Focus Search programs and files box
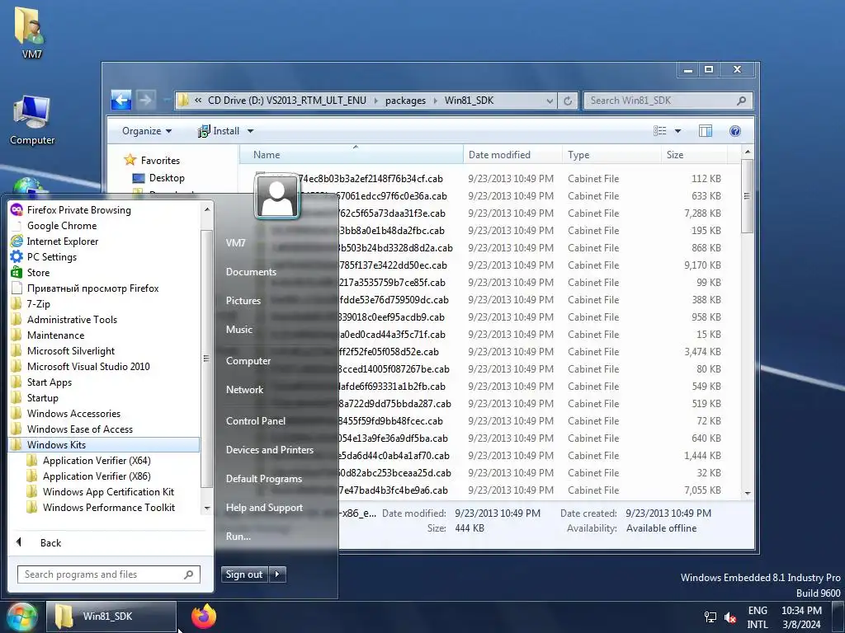This screenshot has width=845, height=633. coord(108,574)
